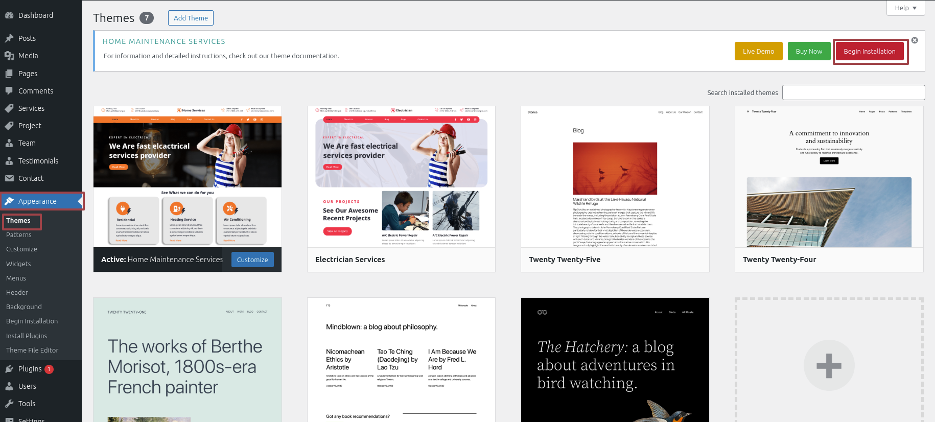
Task: Click the Pages icon in sidebar
Action: click(x=9, y=74)
